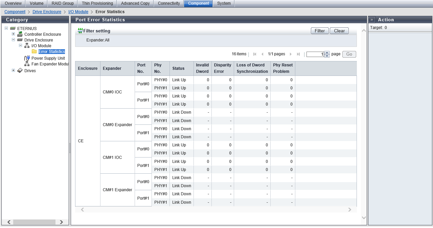Expand the Drives tree node

(x=13, y=70)
